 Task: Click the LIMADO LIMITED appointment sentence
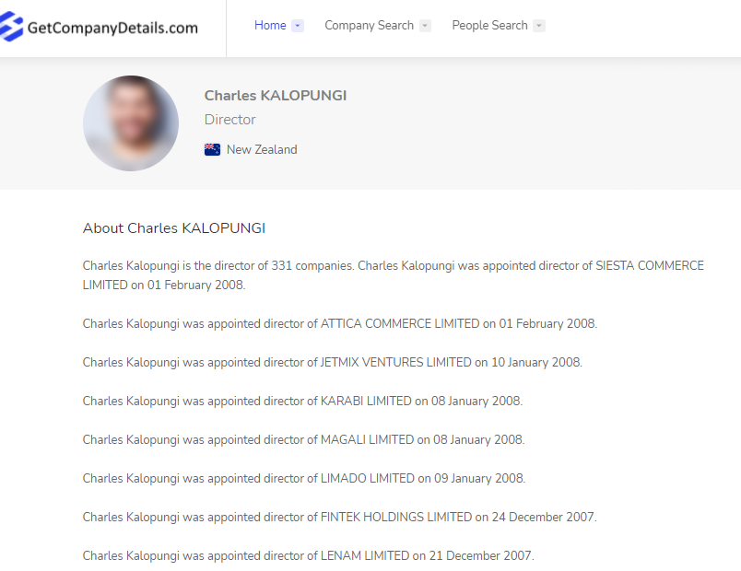pyautogui.click(x=304, y=479)
